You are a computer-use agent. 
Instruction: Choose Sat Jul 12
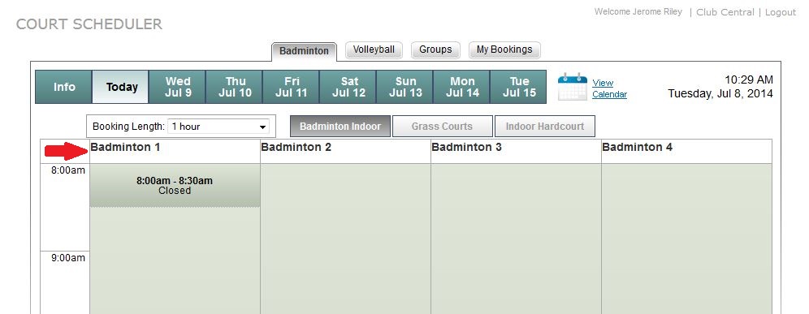[348, 87]
